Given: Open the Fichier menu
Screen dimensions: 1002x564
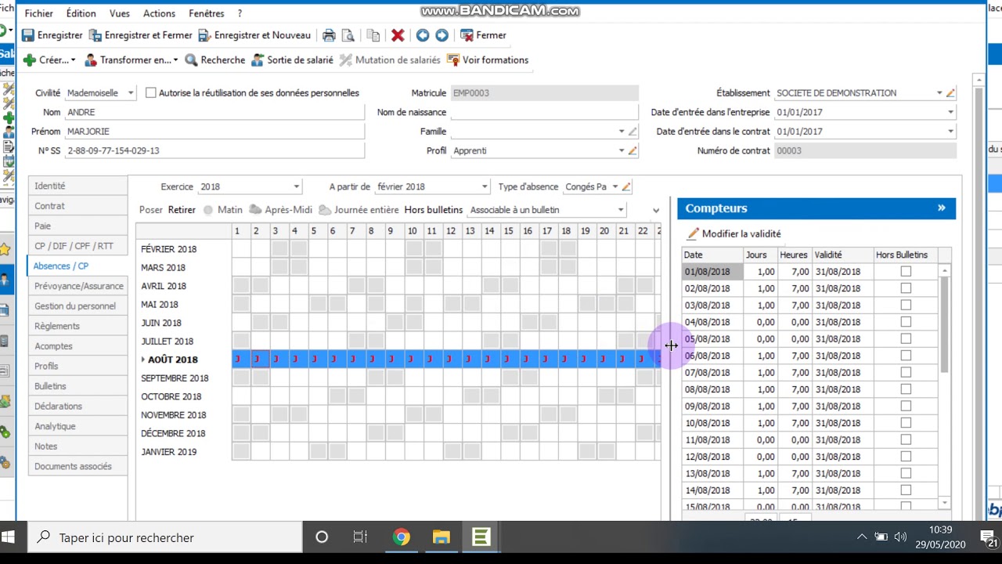Looking at the screenshot, I should pyautogui.click(x=39, y=13).
